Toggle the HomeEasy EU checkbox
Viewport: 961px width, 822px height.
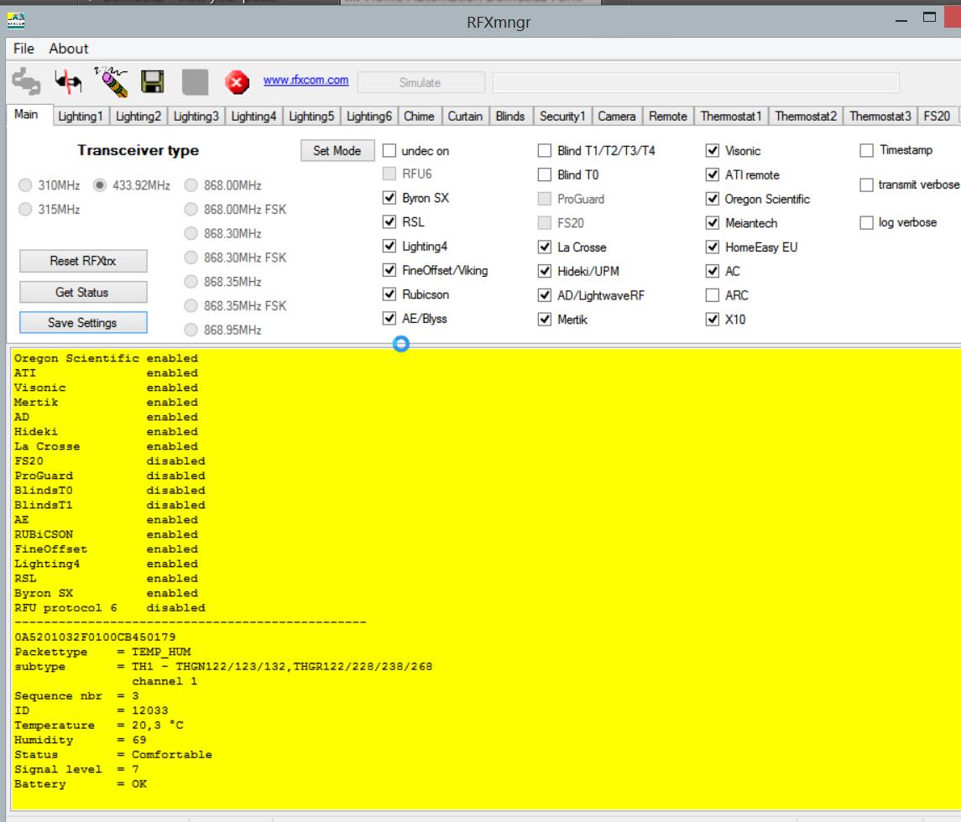(x=713, y=247)
